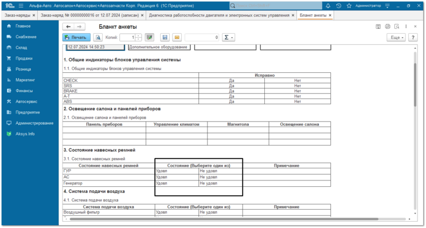This screenshot has height=228, width=426.
Task: Click the Дополнительное оборудование cell
Action: click(159, 47)
